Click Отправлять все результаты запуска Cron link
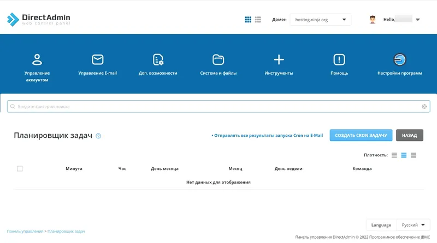 click(x=267, y=136)
